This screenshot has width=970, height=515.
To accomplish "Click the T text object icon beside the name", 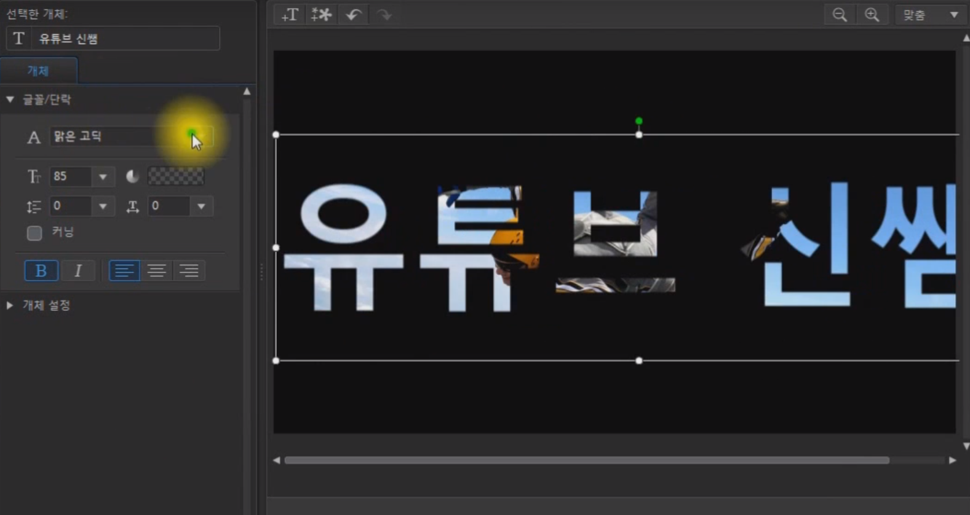I will [19, 39].
